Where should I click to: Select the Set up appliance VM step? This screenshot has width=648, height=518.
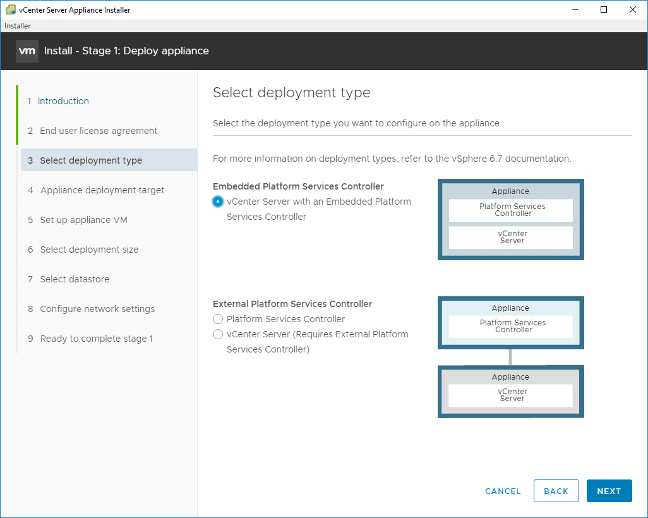pos(83,220)
